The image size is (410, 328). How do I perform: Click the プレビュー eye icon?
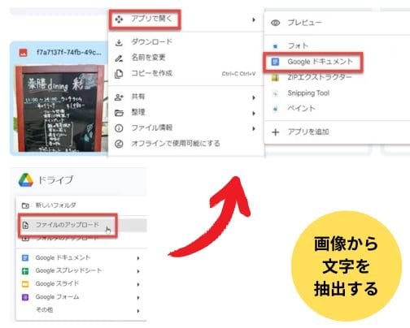[x=275, y=23]
